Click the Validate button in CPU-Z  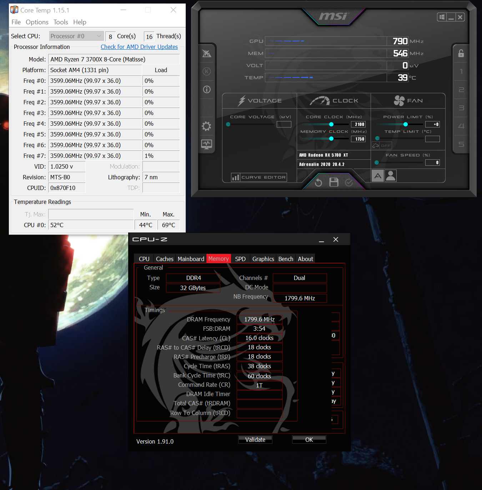click(255, 440)
